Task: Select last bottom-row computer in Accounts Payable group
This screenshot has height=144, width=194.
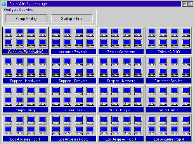Action: point(90,43)
